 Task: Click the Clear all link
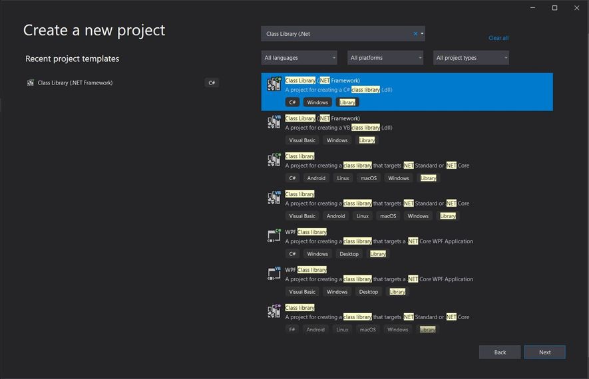tap(498, 38)
